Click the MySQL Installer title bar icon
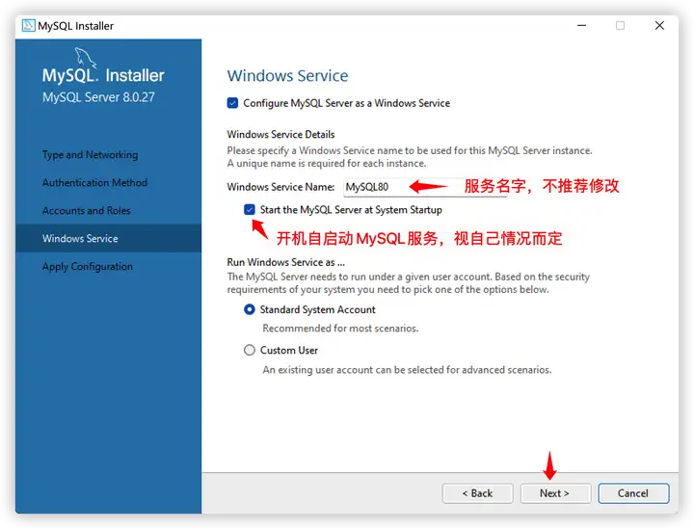The image size is (694, 529). click(28, 26)
